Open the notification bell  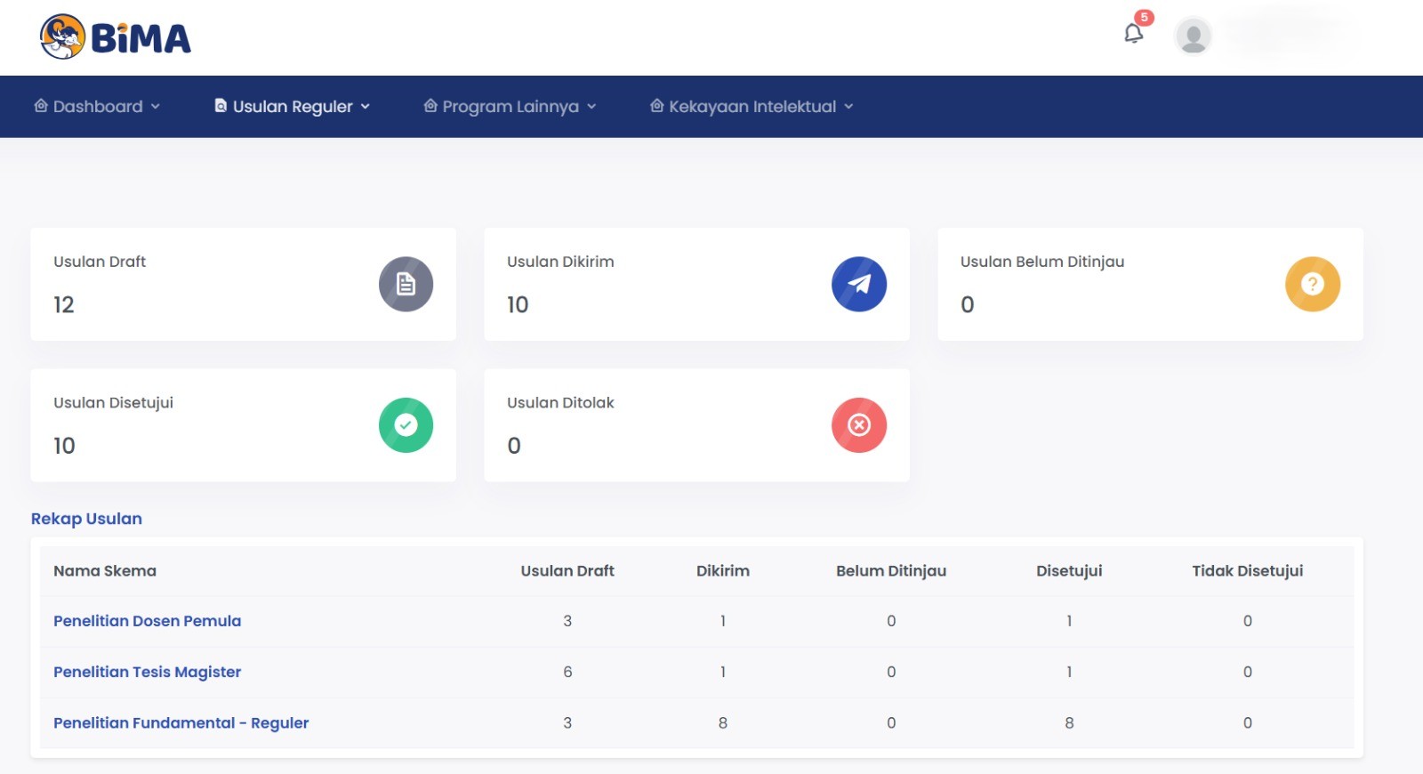tap(1133, 34)
